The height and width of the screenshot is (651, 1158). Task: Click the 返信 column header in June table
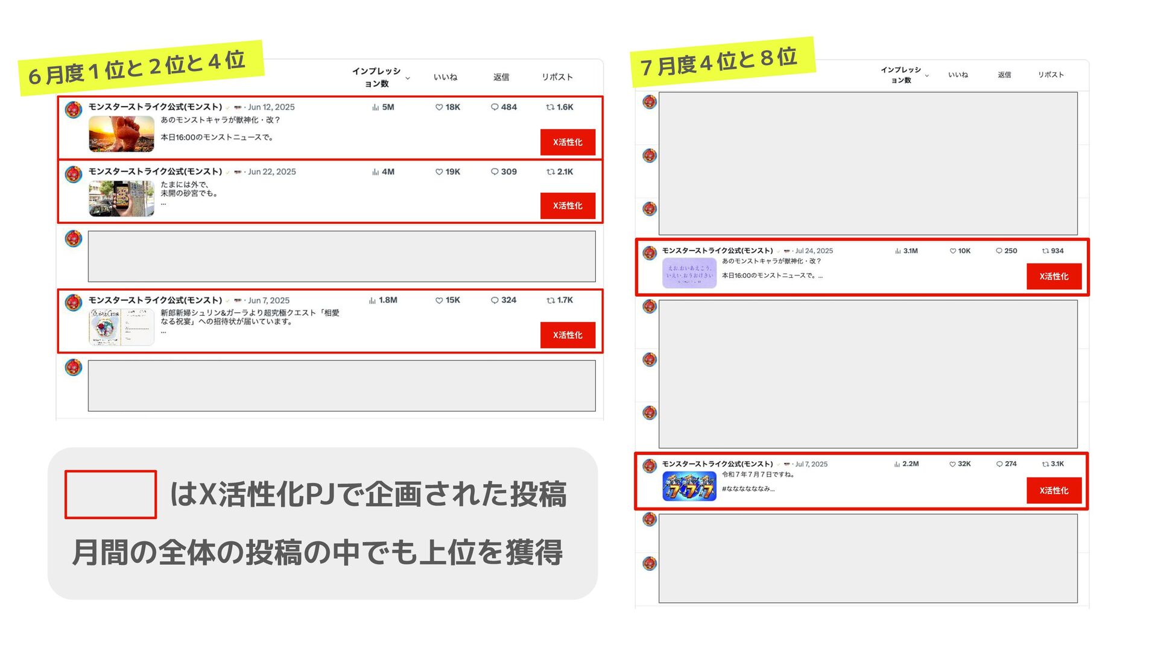(501, 77)
